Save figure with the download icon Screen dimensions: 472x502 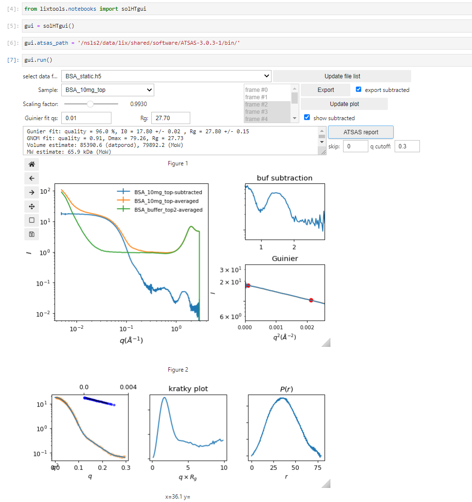pyautogui.click(x=32, y=234)
